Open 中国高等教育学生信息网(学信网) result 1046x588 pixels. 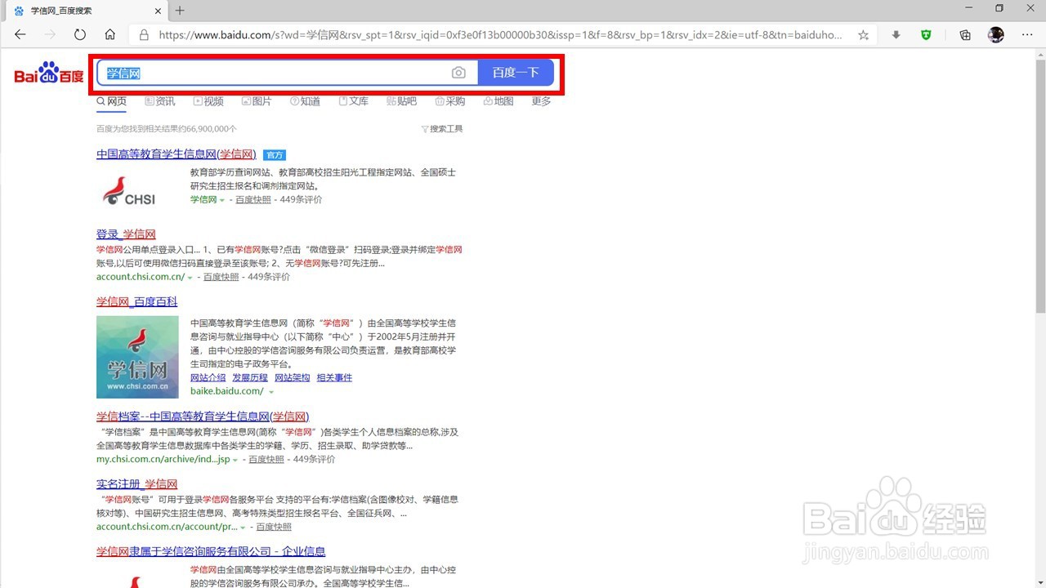click(x=176, y=154)
